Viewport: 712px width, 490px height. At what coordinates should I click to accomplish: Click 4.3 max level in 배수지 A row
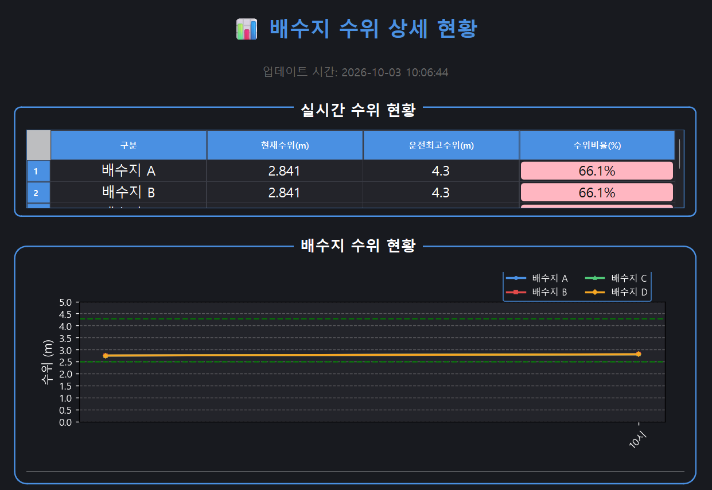pos(441,171)
